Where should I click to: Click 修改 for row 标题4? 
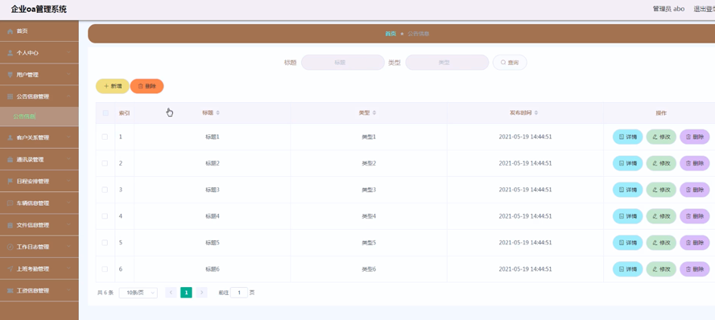point(661,216)
